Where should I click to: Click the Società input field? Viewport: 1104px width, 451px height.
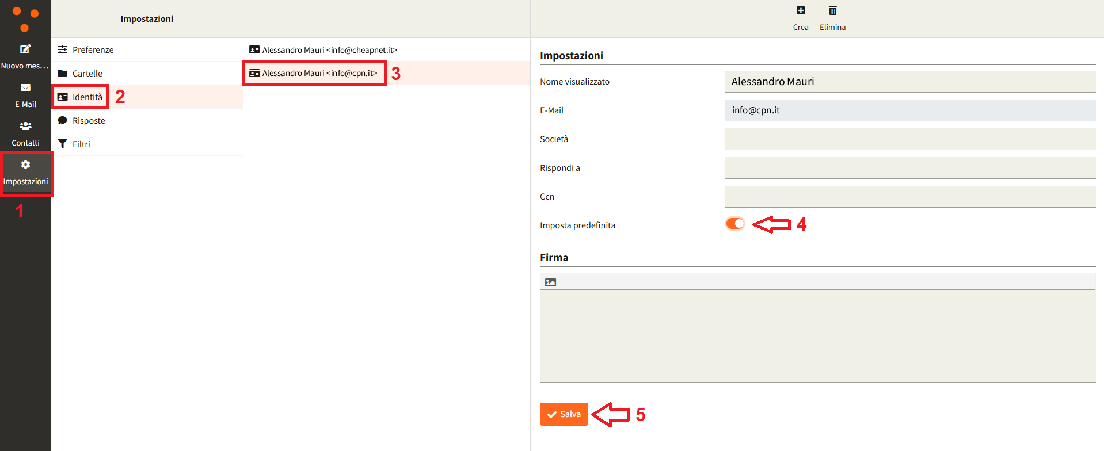(909, 139)
